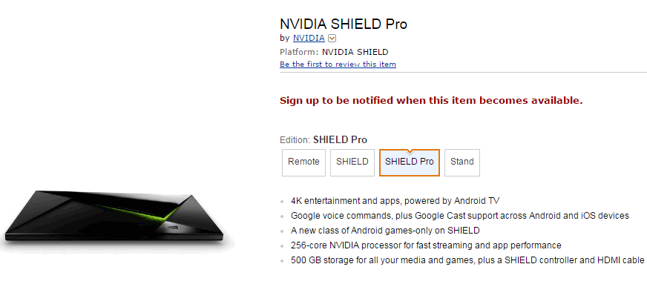The image size is (647, 284).
Task: Click the 500 GB storage bullet
Action: click(x=467, y=260)
